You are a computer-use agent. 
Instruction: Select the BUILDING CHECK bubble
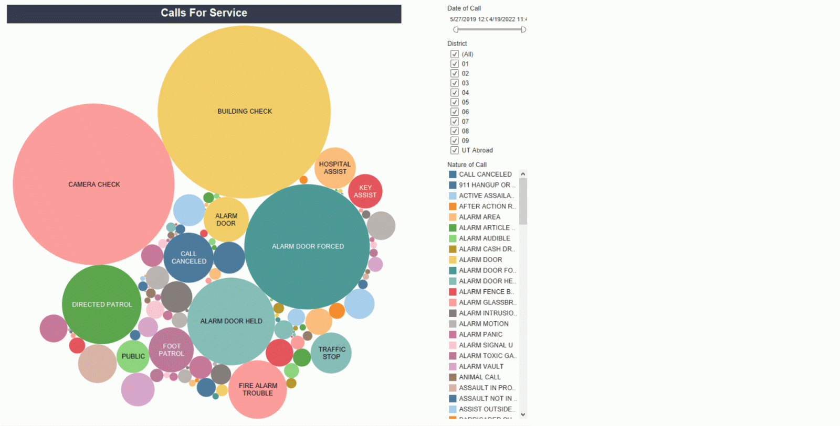(244, 112)
